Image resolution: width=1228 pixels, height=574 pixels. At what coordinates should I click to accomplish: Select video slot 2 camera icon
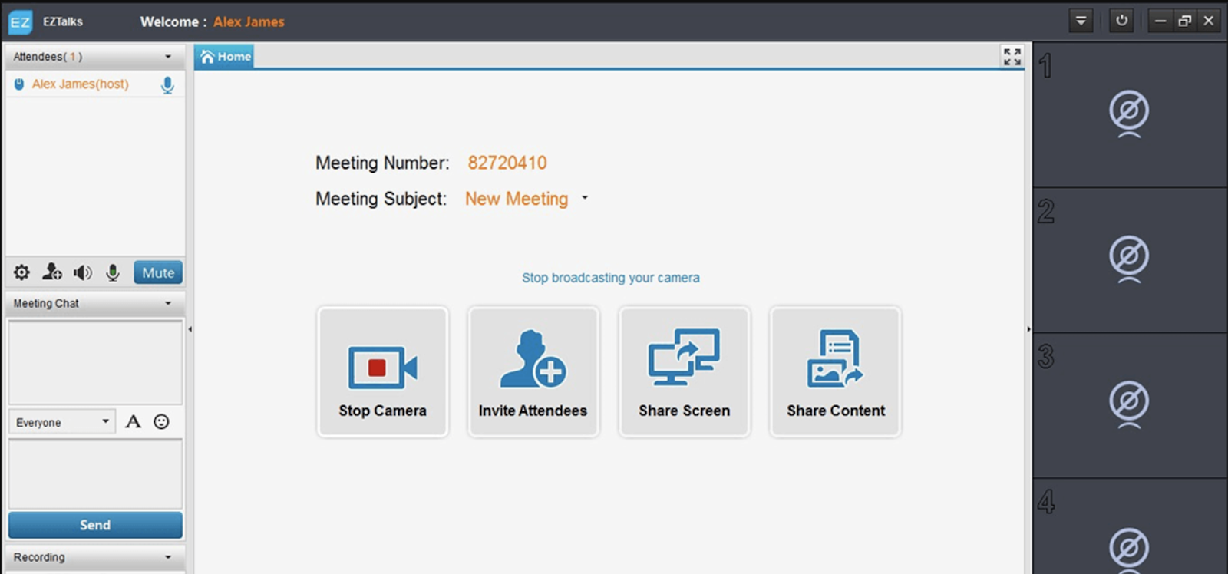pyautogui.click(x=1129, y=259)
